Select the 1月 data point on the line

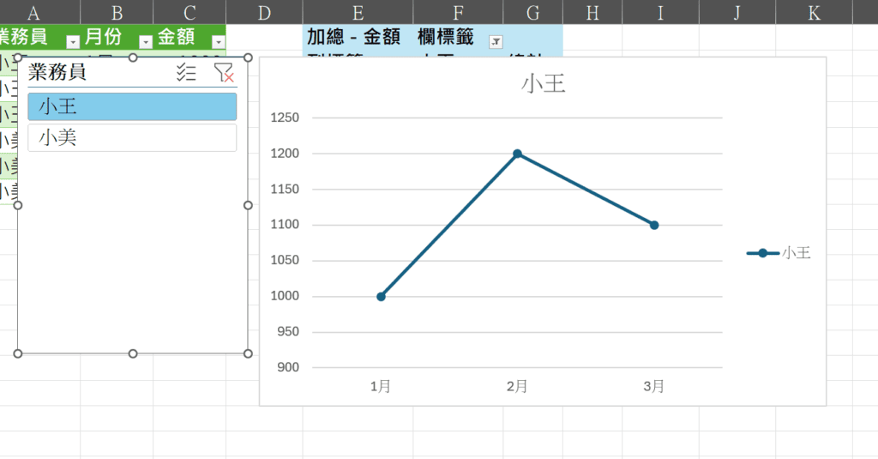[x=381, y=297]
